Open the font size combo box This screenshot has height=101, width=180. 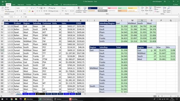tap(28, 8)
